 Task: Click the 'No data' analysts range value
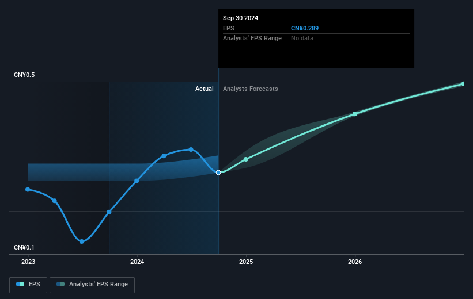pos(302,39)
